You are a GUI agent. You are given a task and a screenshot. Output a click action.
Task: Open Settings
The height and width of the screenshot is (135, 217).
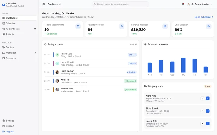tap(19, 121)
